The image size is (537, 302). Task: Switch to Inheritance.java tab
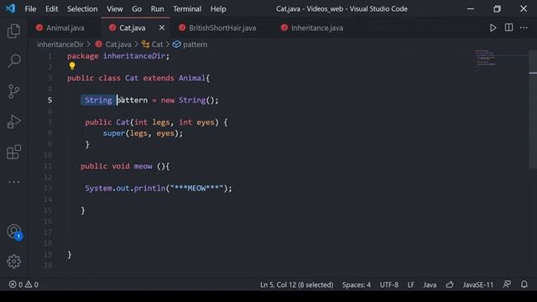point(317,28)
